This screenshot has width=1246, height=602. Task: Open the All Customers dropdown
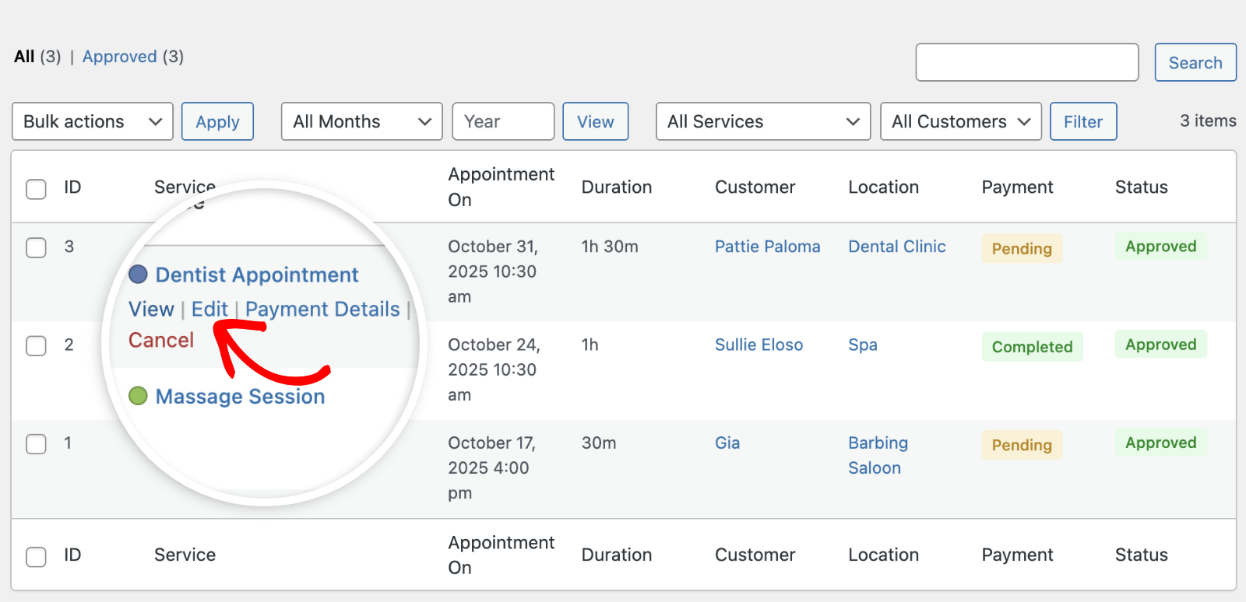click(x=961, y=121)
